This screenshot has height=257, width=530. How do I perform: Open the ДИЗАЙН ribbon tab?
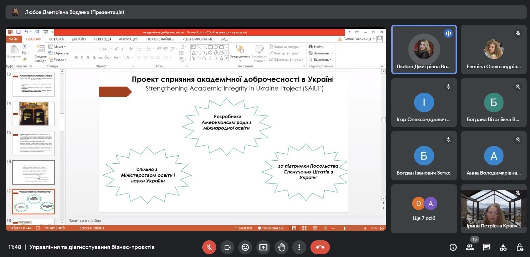point(79,39)
